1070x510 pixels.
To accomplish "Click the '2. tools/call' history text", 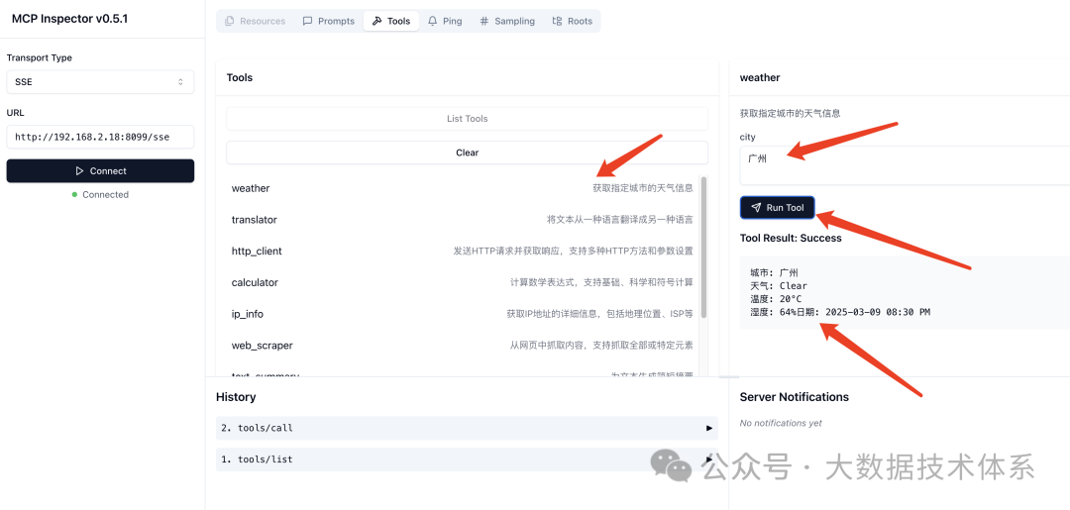I will pyautogui.click(x=258, y=428).
